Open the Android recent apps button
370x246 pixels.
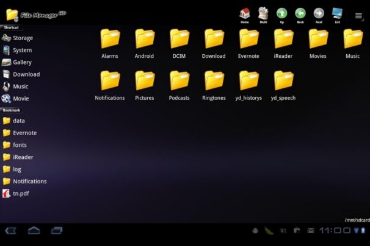pos(57,230)
